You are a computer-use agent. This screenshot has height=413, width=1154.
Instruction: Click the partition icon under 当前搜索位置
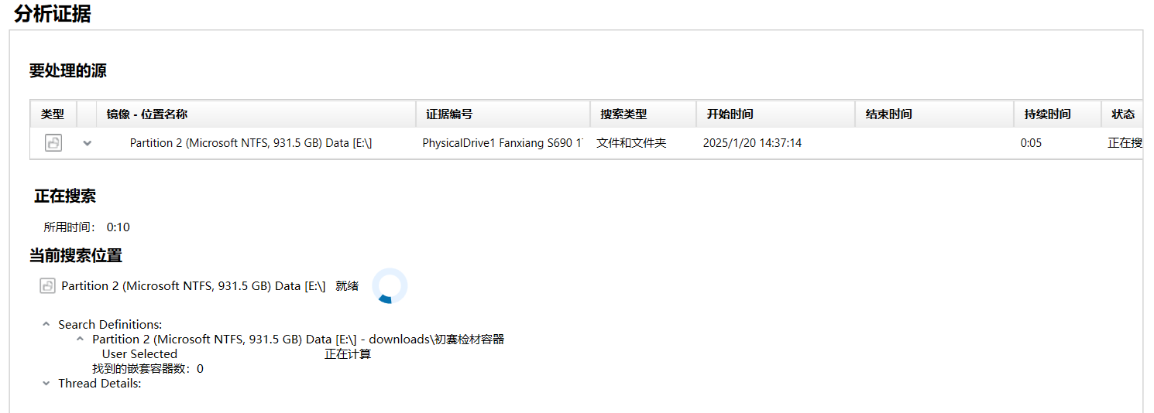click(x=47, y=286)
